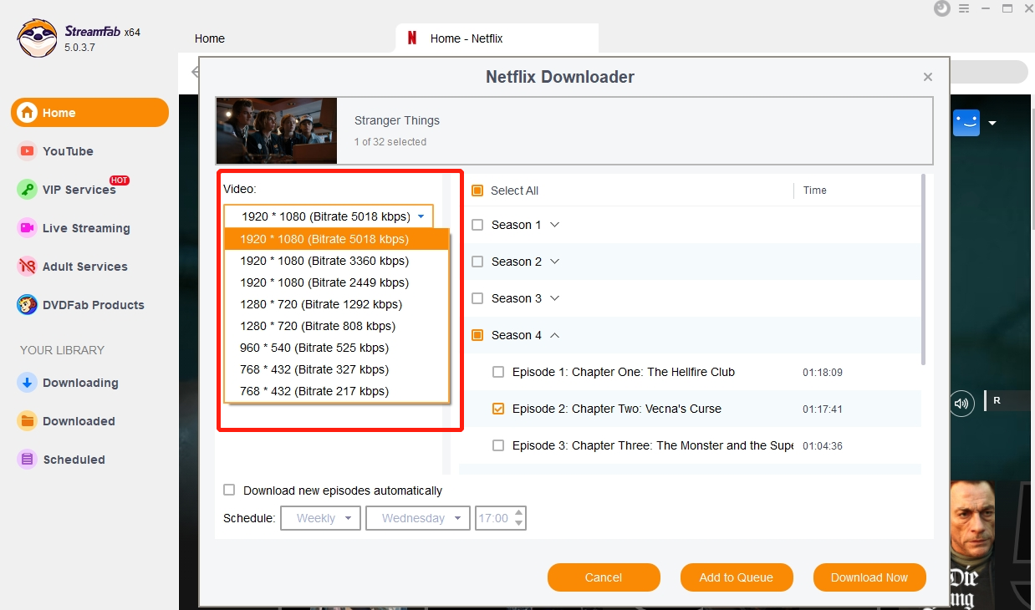The width and height of the screenshot is (1035, 610).
Task: Click the Adult Services icon
Action: tap(28, 267)
